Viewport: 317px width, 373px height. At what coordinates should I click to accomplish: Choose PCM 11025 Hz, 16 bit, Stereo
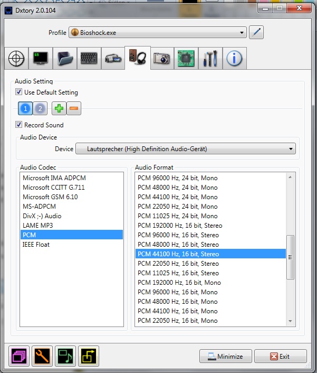click(x=210, y=273)
